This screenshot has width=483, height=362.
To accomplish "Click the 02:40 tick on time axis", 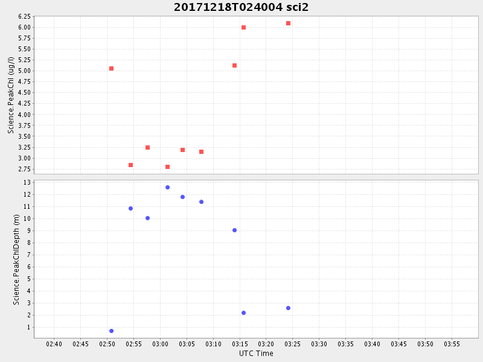I will tap(54, 344).
